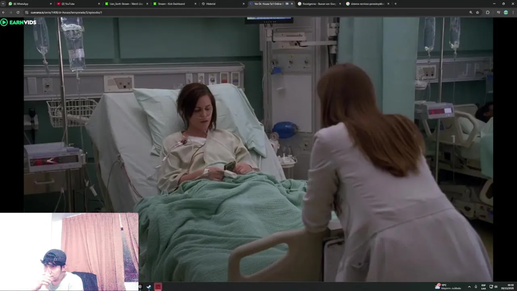Image resolution: width=517 pixels, height=291 pixels.
Task: Switch to the YouTube tab
Action: (78, 4)
